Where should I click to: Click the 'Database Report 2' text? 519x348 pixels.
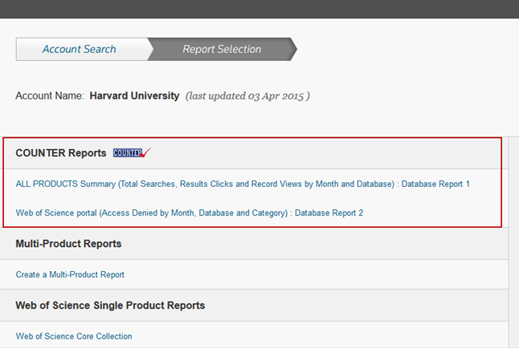(329, 212)
